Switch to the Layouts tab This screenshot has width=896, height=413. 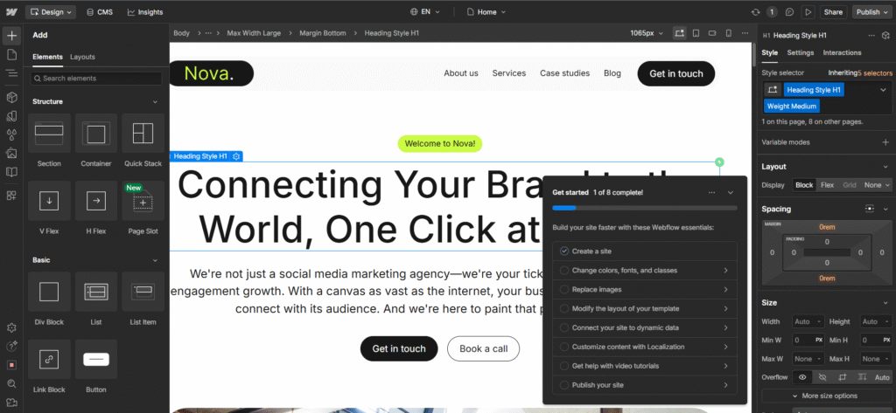coord(82,57)
